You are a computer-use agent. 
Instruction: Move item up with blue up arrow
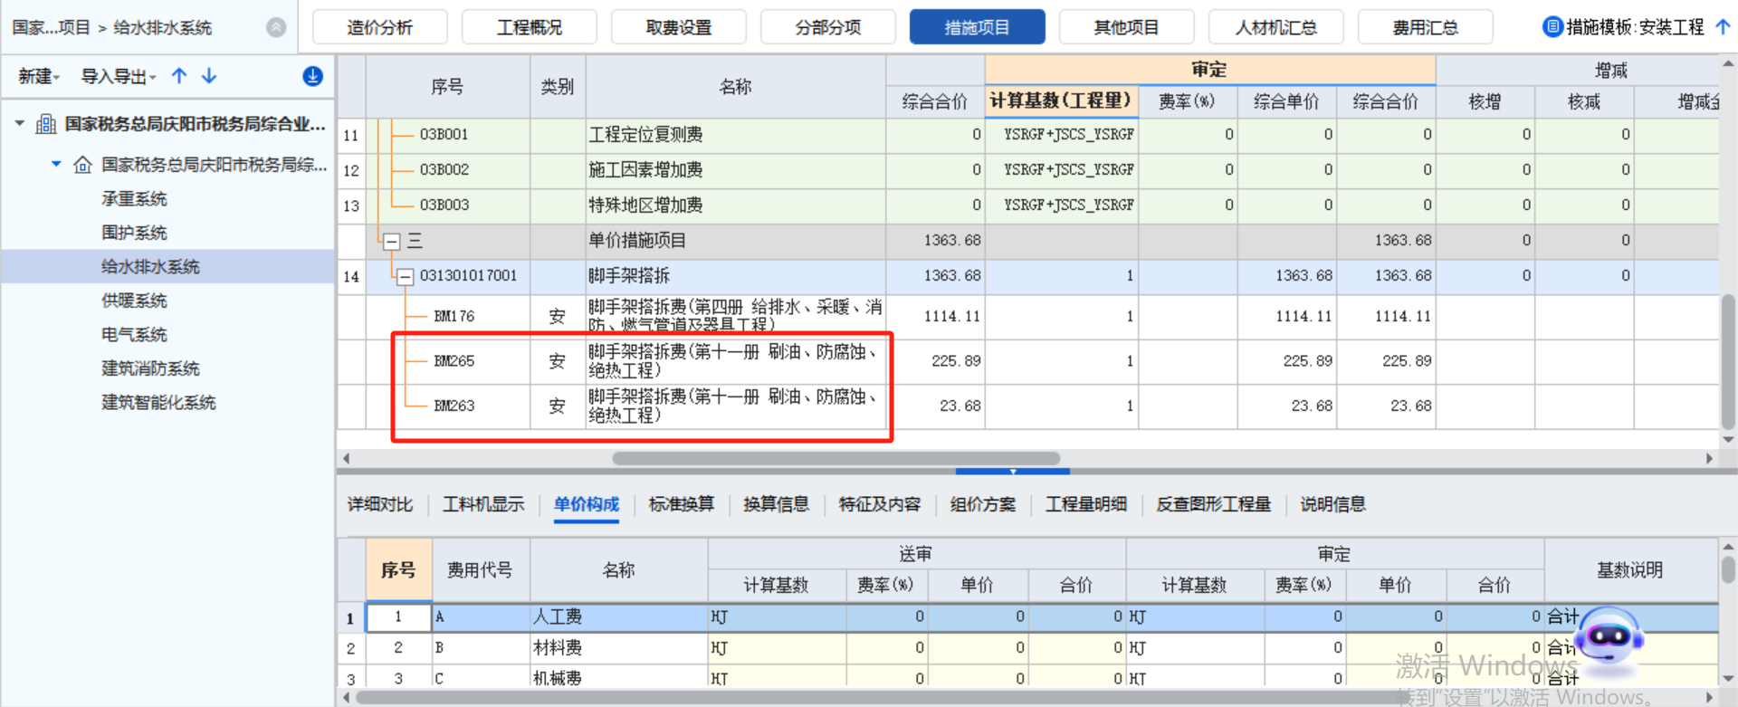coord(179,76)
